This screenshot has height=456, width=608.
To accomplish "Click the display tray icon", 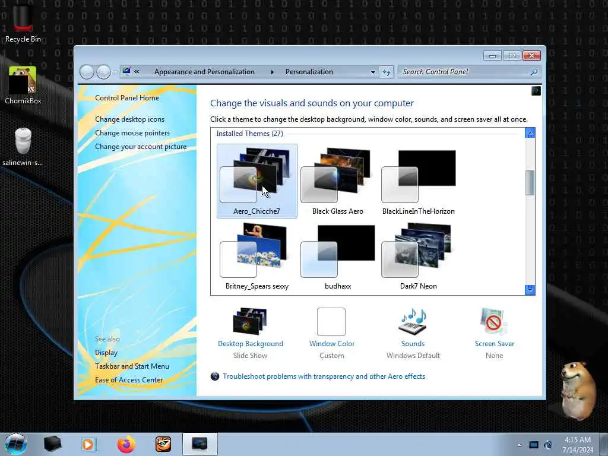I will pyautogui.click(x=534, y=445).
